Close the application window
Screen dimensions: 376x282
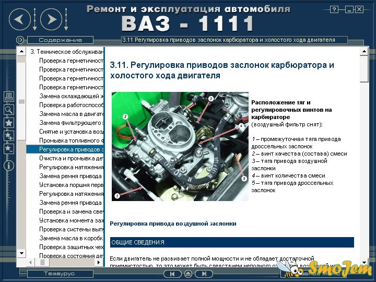[x=359, y=9]
